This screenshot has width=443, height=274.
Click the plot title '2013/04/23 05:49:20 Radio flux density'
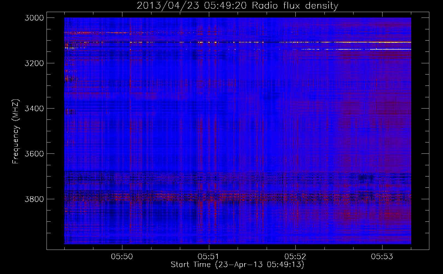[x=237, y=6]
